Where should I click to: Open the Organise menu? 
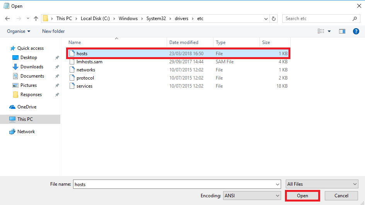click(19, 31)
